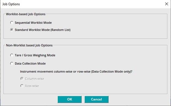Click the greyed Row-wise label
This screenshot has width=171, height=106.
pos(32,86)
